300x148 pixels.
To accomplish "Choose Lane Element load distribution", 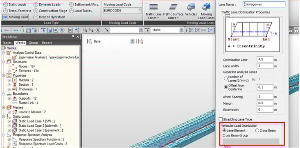I will (x=224, y=130).
